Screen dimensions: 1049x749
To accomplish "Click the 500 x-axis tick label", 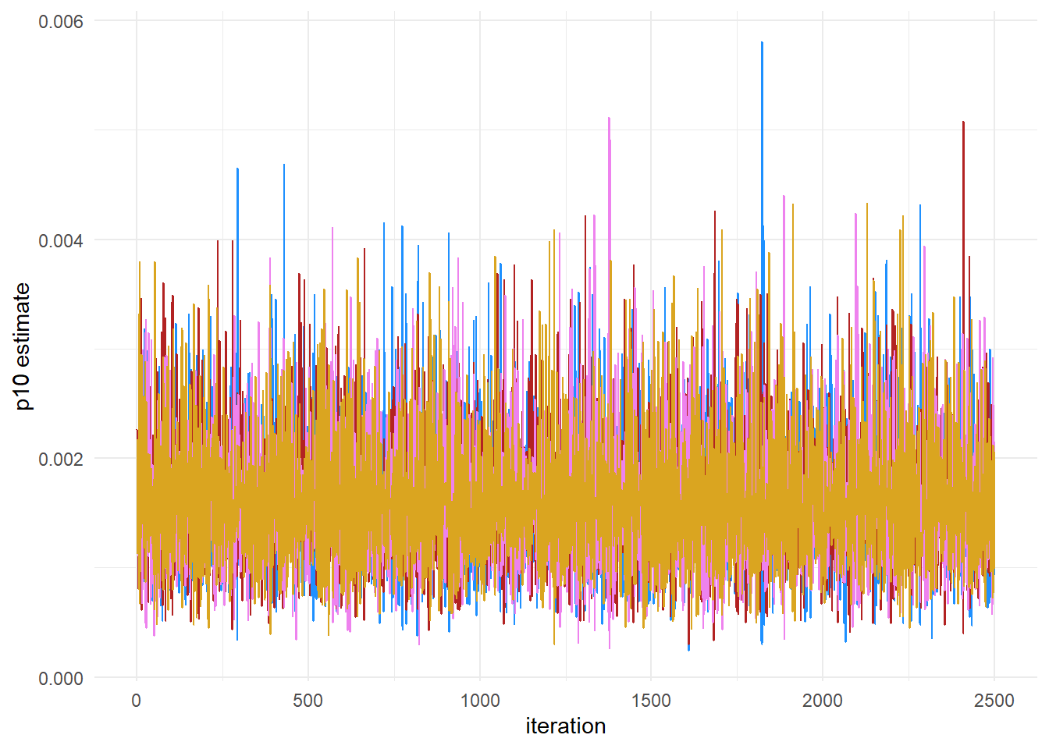I will [308, 701].
